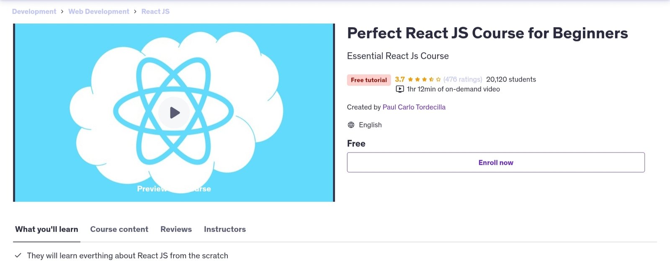Open instructor Paul Carlo Tordecilla's profile
This screenshot has height=265, width=670.
(x=414, y=107)
